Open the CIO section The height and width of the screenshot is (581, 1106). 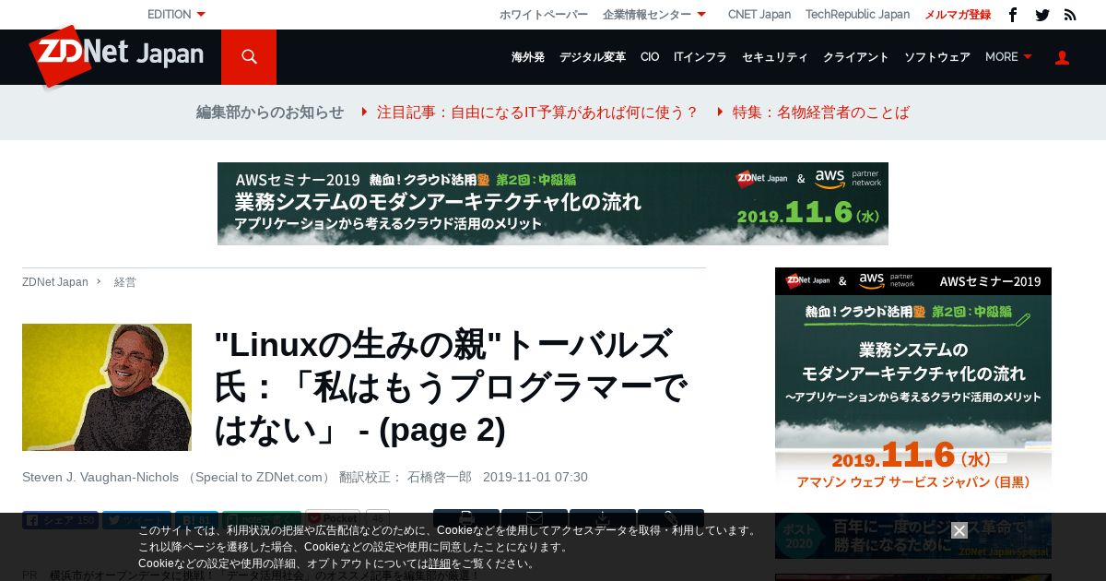point(650,57)
